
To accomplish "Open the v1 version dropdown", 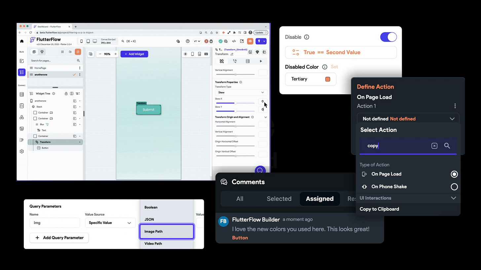I will (197, 41).
